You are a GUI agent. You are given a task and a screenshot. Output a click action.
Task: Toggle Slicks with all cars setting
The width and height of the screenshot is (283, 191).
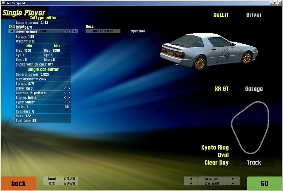43,64
